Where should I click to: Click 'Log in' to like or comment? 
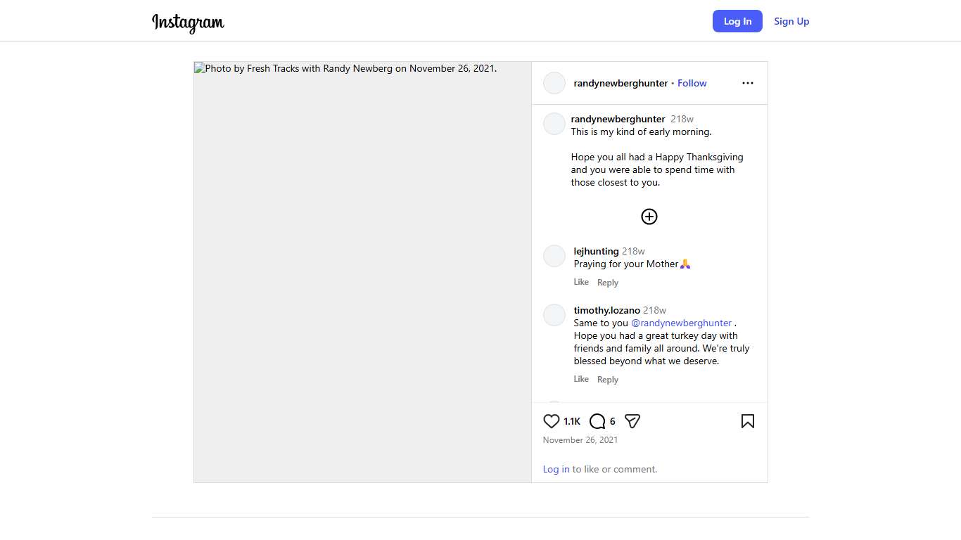coord(556,469)
